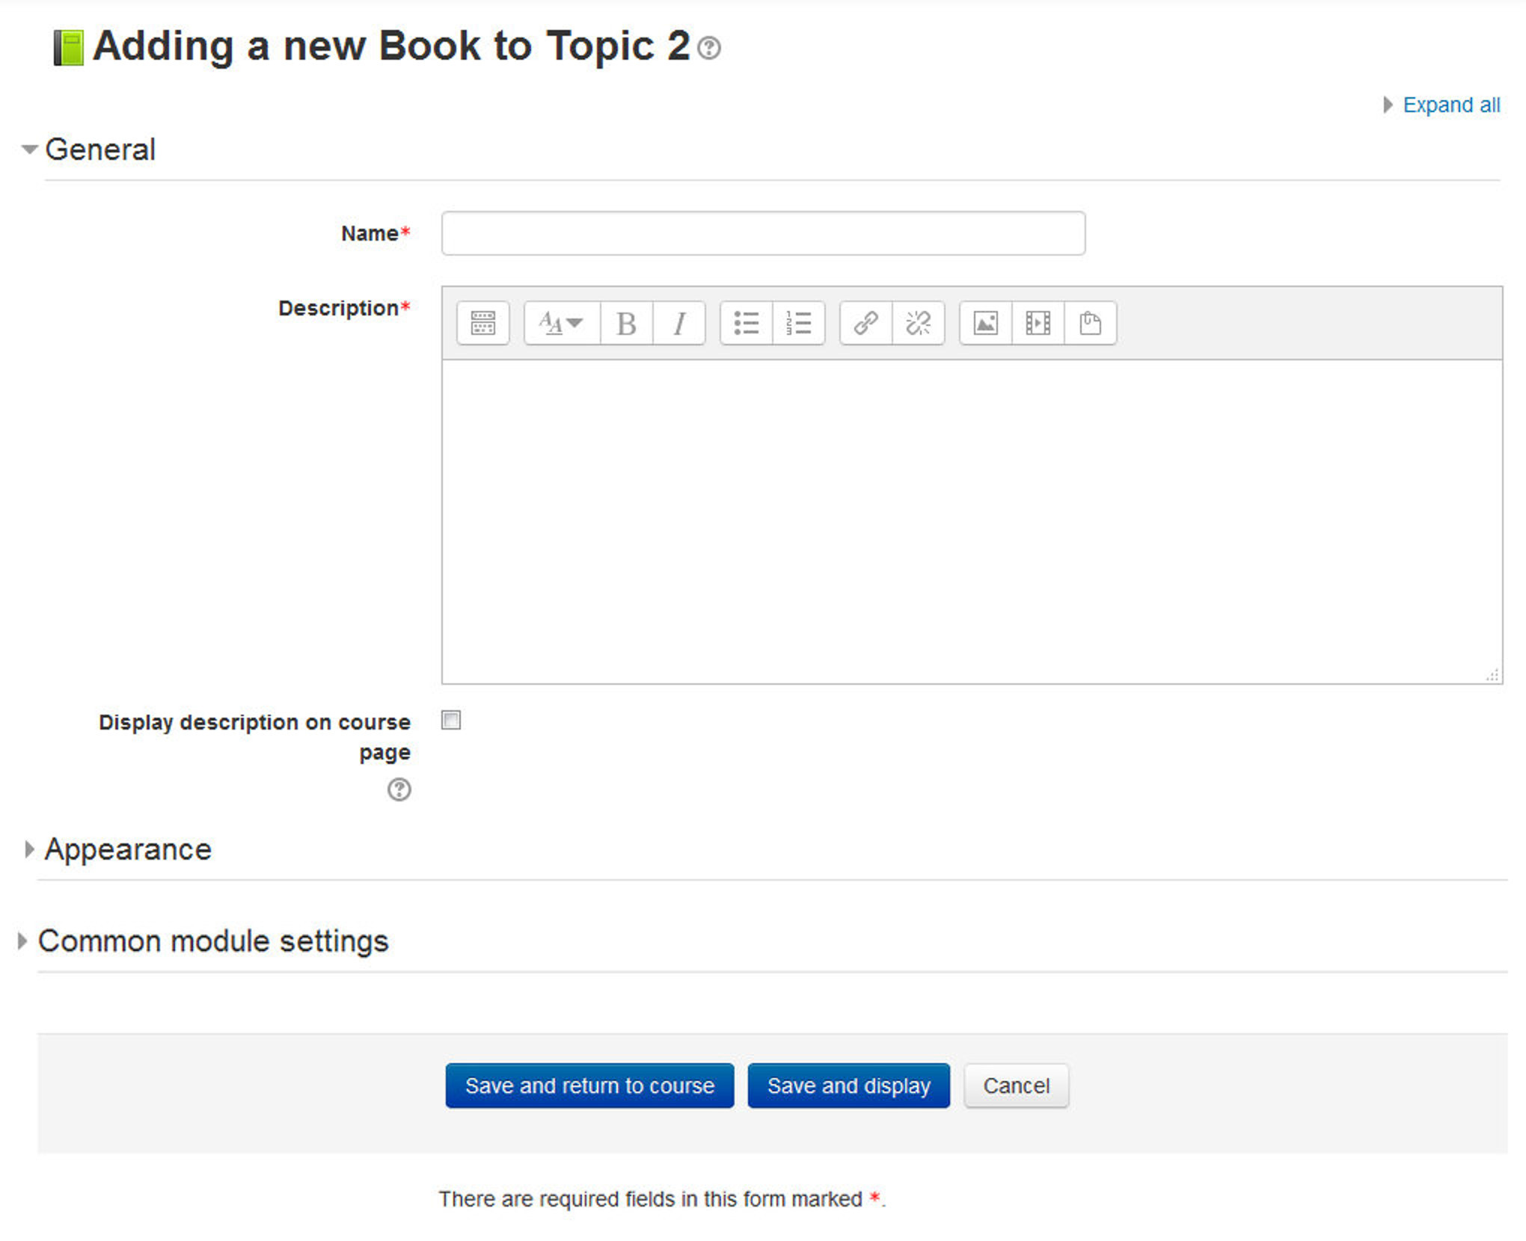
Task: Enable Display description on course page
Action: (x=450, y=720)
